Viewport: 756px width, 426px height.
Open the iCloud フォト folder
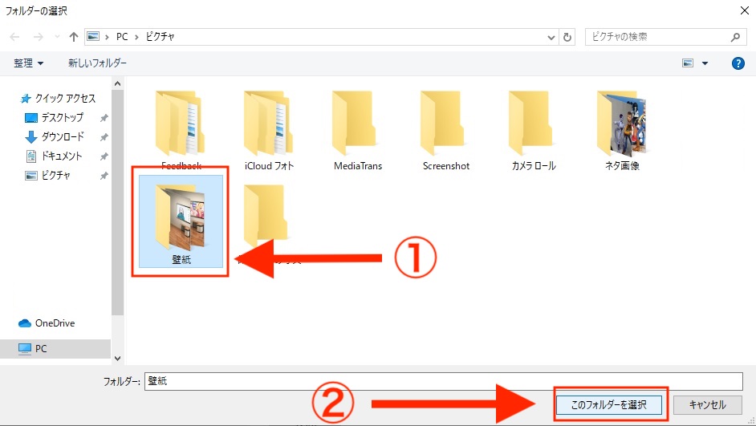tap(269, 128)
